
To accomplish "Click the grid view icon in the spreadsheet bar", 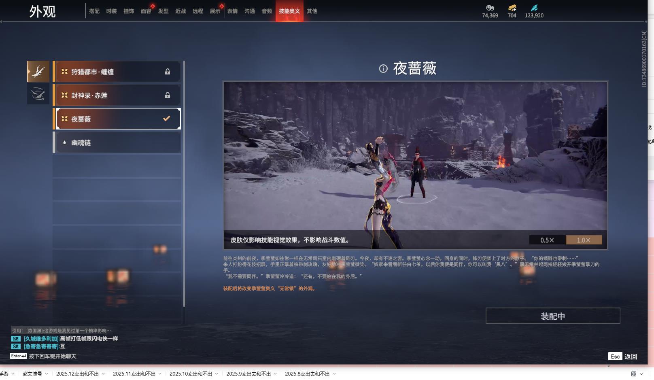I will [x=634, y=374].
